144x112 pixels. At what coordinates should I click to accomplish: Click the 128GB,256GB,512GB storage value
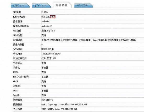[51, 54]
